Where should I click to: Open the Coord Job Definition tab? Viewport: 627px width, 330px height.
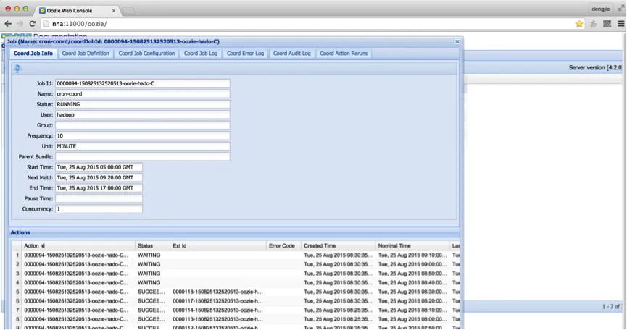[86, 54]
